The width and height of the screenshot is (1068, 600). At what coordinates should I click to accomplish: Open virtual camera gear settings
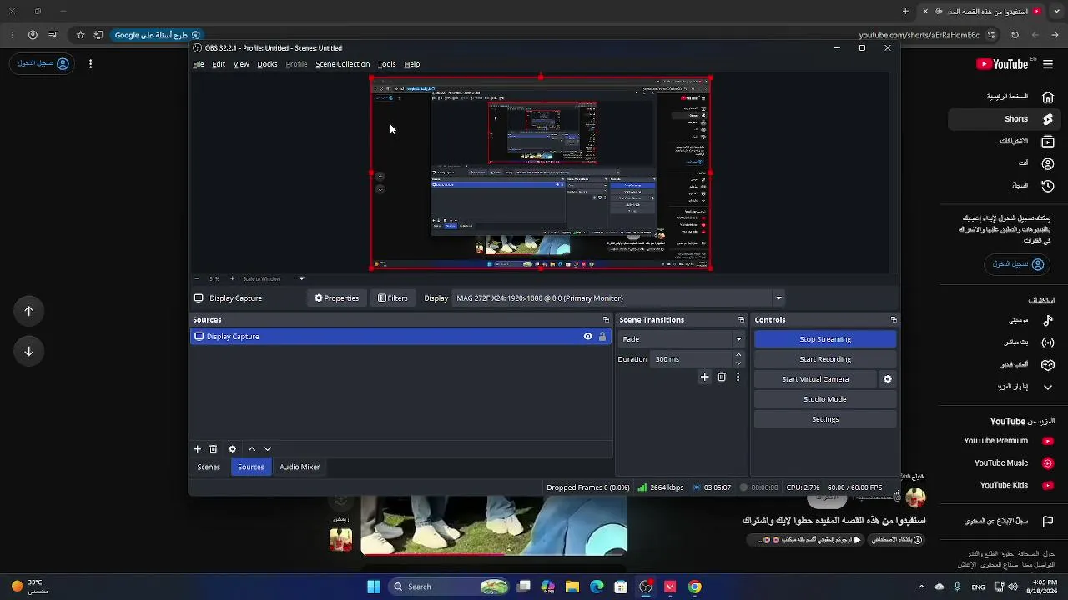[x=888, y=379]
